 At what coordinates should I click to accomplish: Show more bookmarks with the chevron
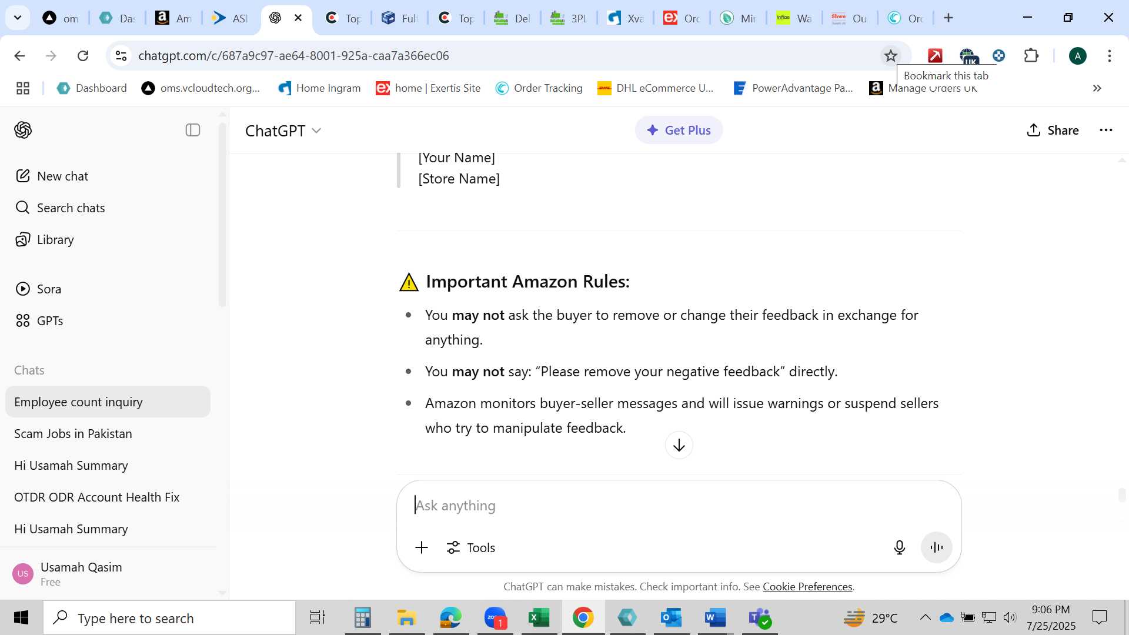(x=1097, y=88)
